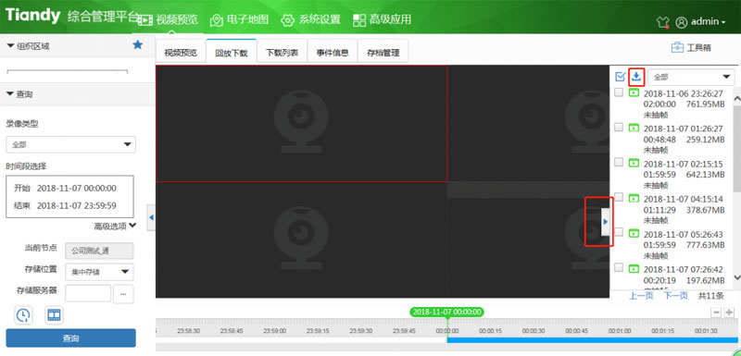741x356 pixels.
Task: Click video file icon for 2018-11-07 07:26:42
Action: pyautogui.click(x=634, y=269)
